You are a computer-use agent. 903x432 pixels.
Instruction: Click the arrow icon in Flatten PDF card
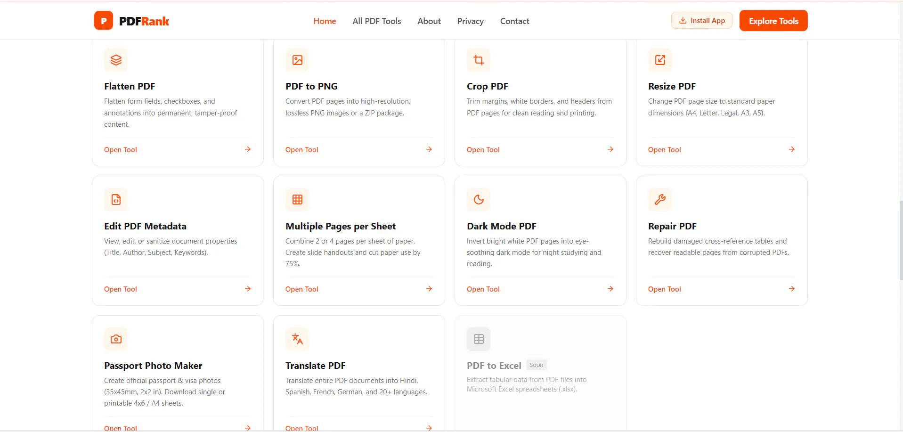(x=248, y=149)
